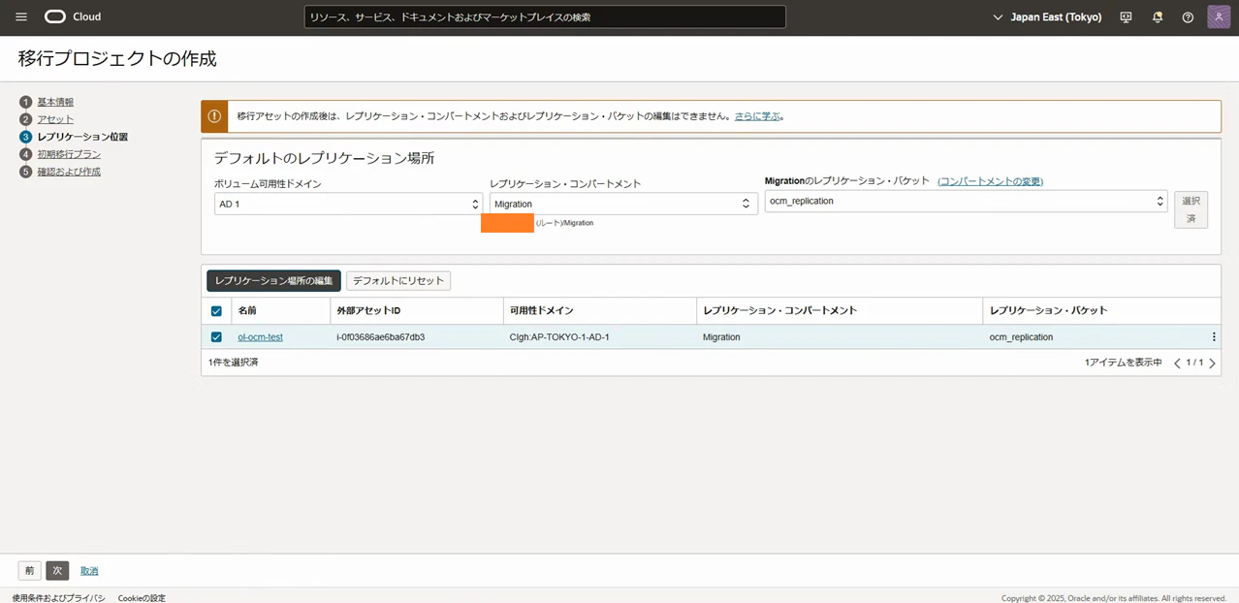This screenshot has width=1239, height=603.
Task: Open the volume availability domain dropdown
Action: (348, 204)
